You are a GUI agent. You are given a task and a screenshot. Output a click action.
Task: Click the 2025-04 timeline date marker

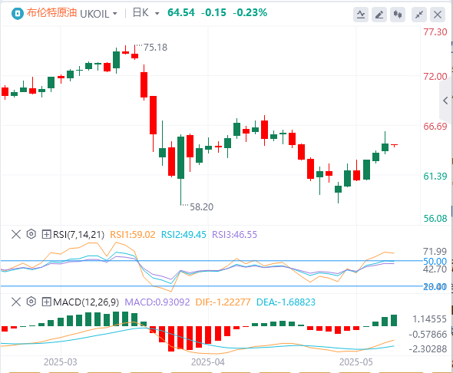(x=208, y=362)
